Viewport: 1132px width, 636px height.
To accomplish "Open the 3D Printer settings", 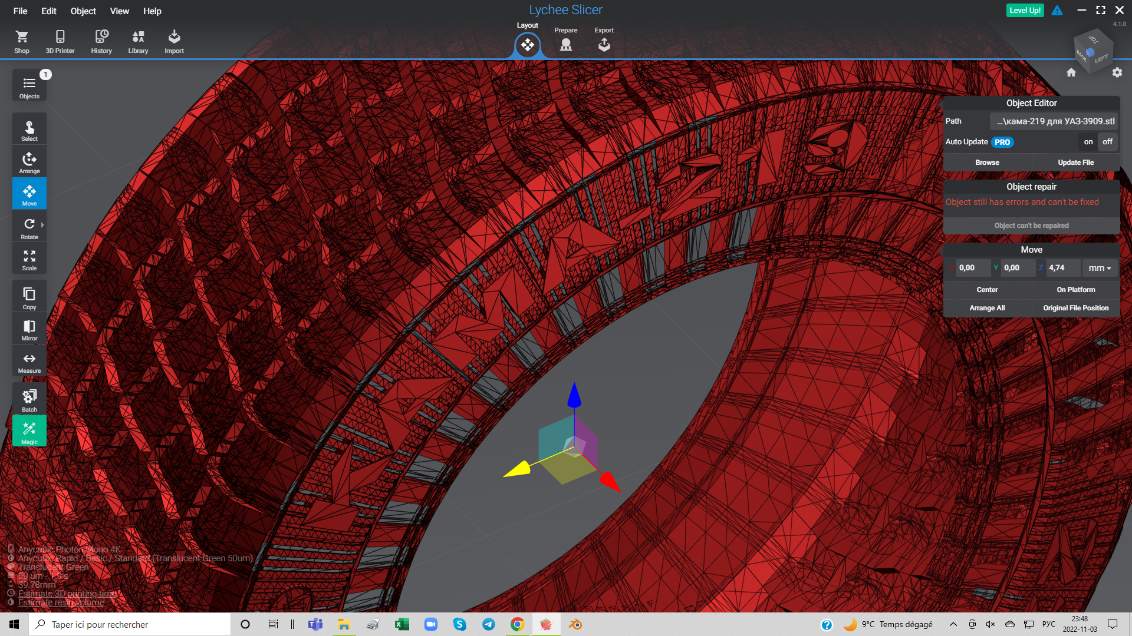I will pyautogui.click(x=60, y=41).
